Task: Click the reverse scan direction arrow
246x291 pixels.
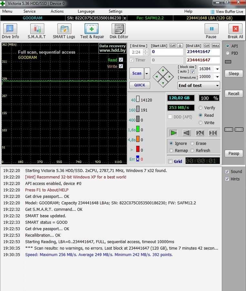Action: [187, 133]
